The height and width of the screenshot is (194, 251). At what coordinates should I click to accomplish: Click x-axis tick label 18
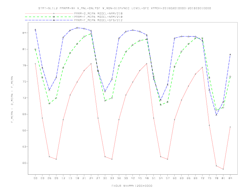click(x=77, y=178)
